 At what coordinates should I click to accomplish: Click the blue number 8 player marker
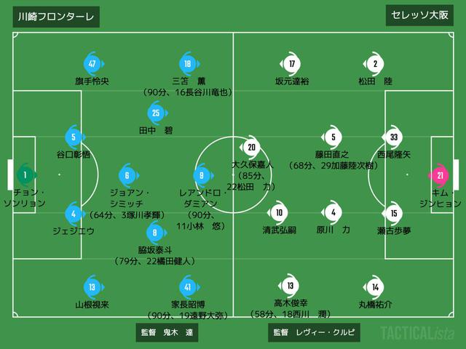[x=155, y=233]
